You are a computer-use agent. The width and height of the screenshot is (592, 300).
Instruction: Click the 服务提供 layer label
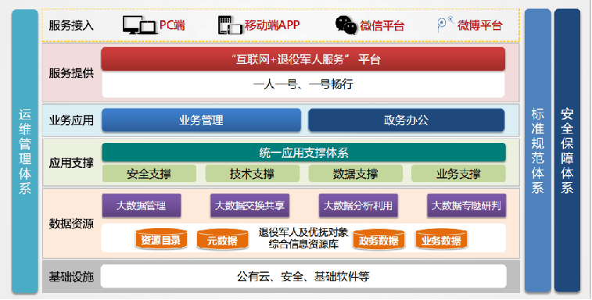point(71,73)
